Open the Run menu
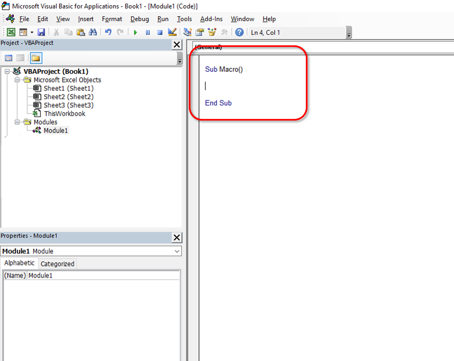Screen dimensions: 454x361 (163, 19)
